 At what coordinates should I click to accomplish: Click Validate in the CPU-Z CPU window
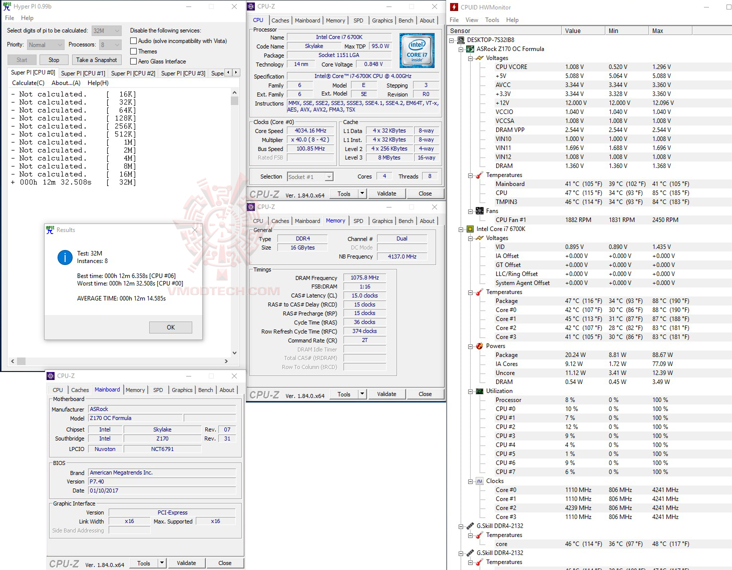tap(387, 193)
